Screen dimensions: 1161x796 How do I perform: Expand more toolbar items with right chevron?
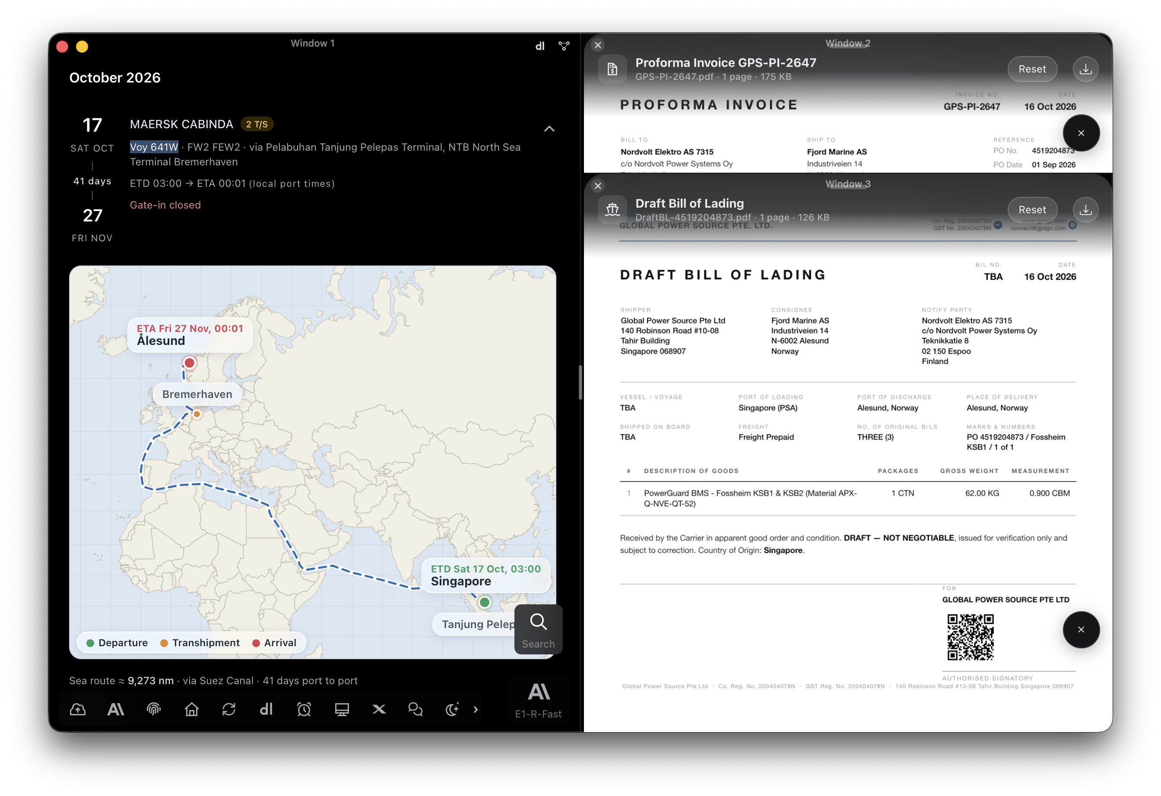pyautogui.click(x=476, y=709)
